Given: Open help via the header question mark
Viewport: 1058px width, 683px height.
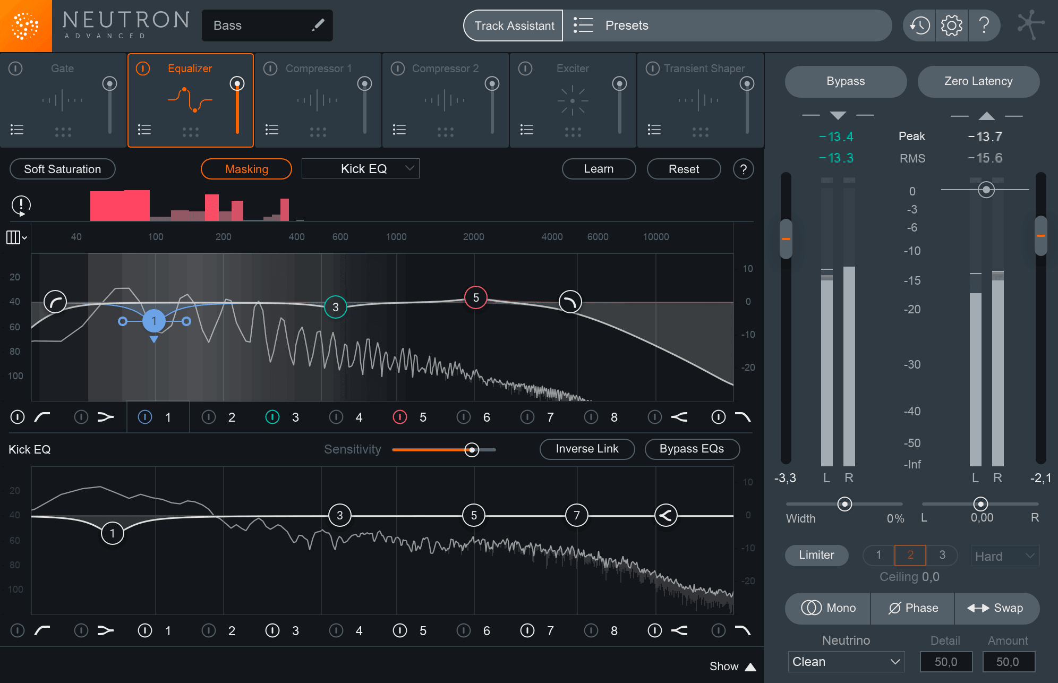Looking at the screenshot, I should pos(984,25).
